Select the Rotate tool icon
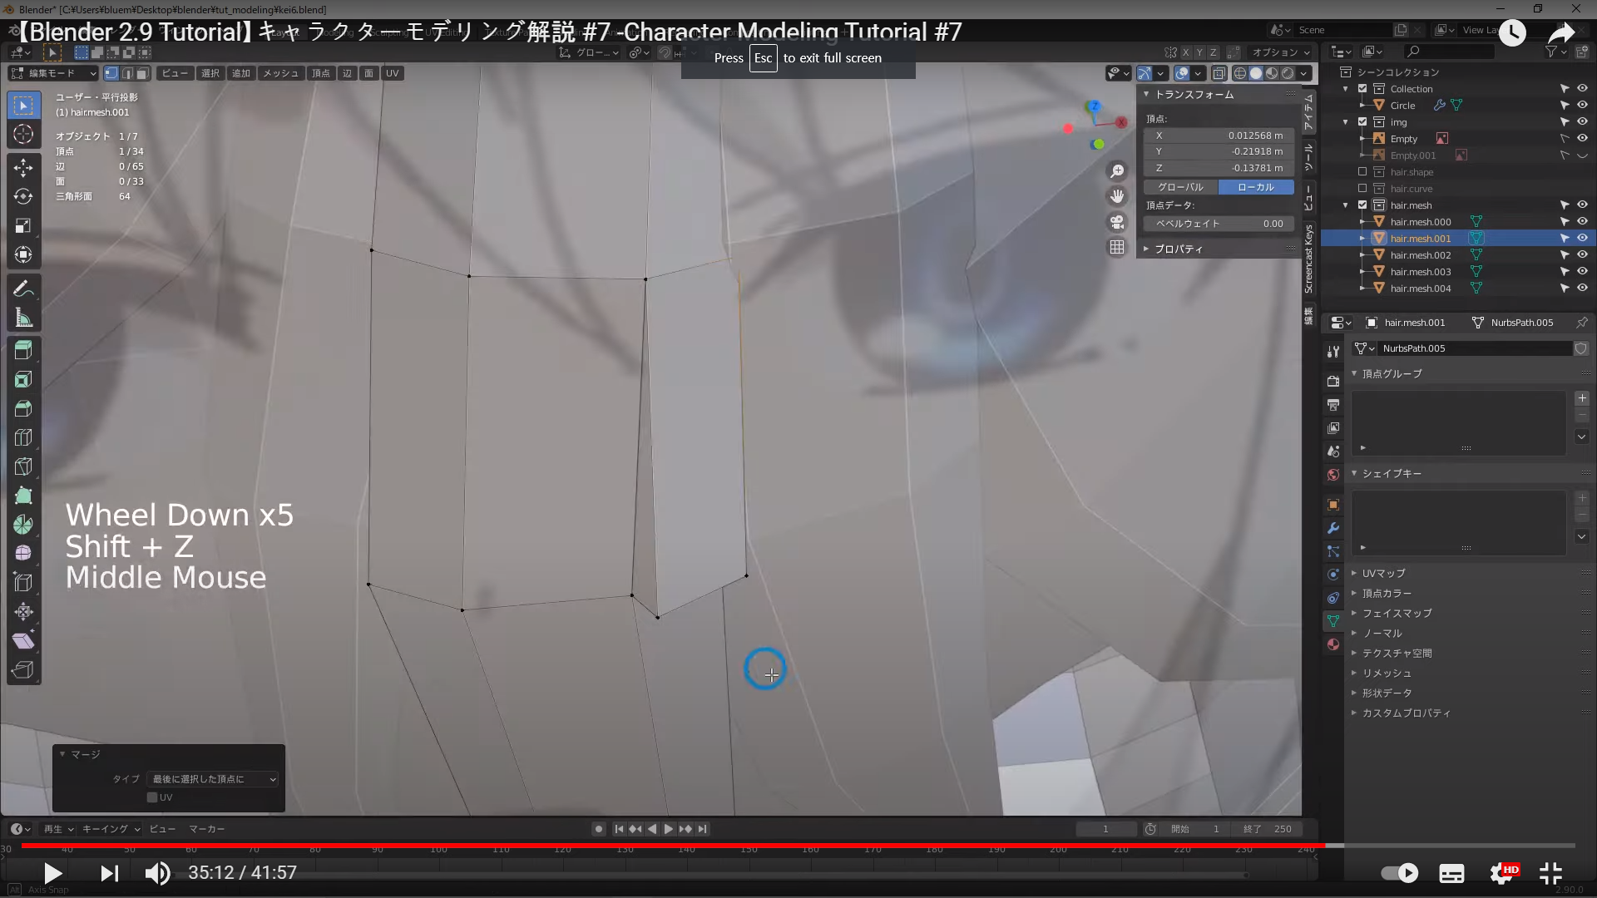The image size is (1597, 898). [23, 196]
